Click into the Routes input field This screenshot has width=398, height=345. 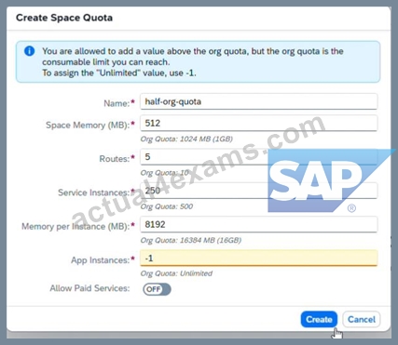[259, 157]
